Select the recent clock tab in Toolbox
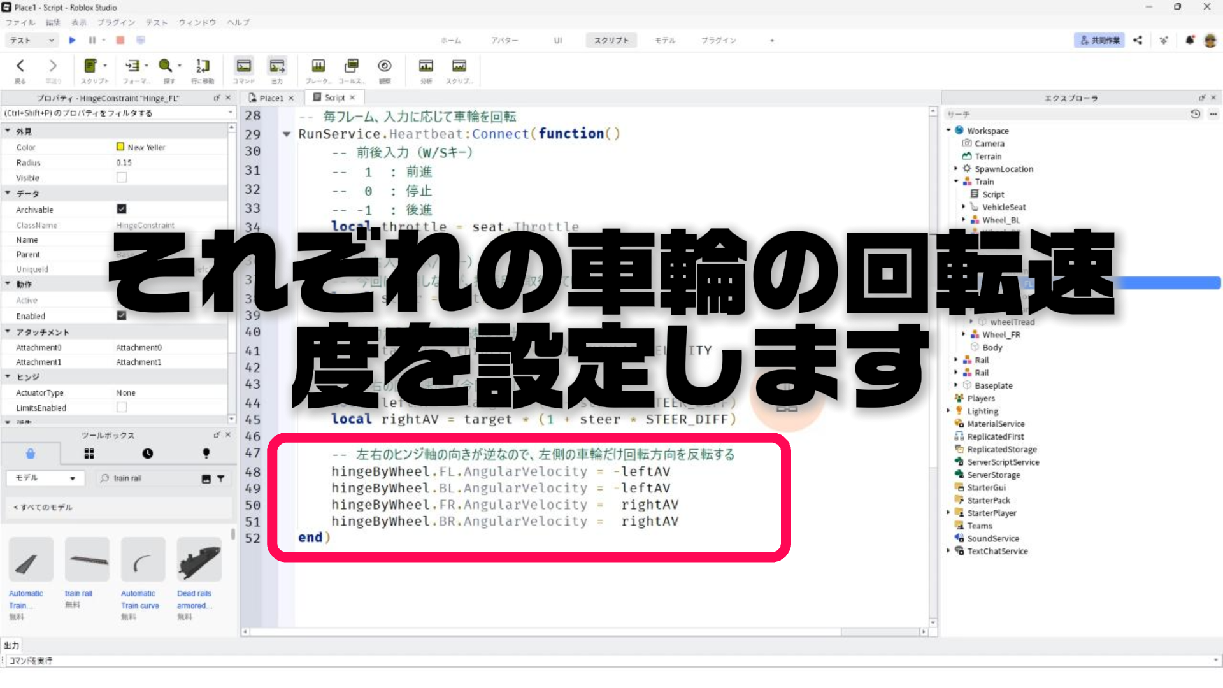Image resolution: width=1223 pixels, height=688 pixels. [147, 454]
